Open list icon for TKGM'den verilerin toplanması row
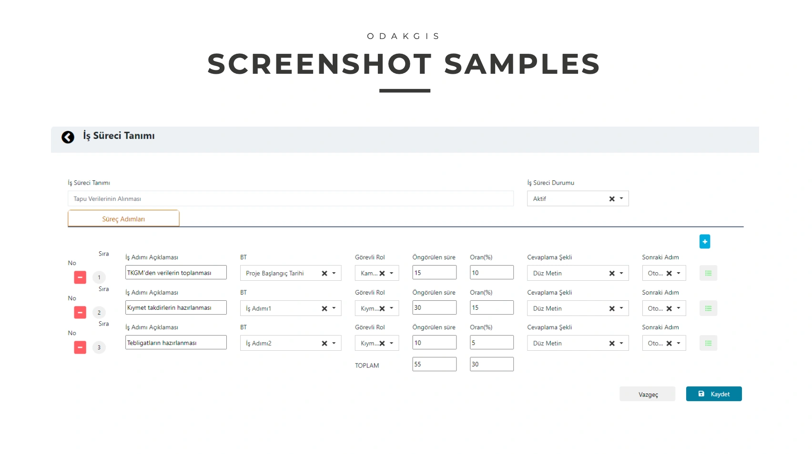 (708, 273)
